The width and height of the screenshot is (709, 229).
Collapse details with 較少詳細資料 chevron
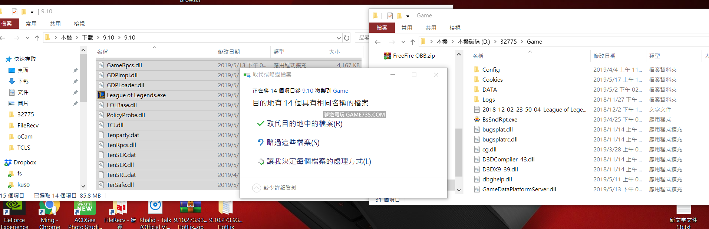(257, 188)
